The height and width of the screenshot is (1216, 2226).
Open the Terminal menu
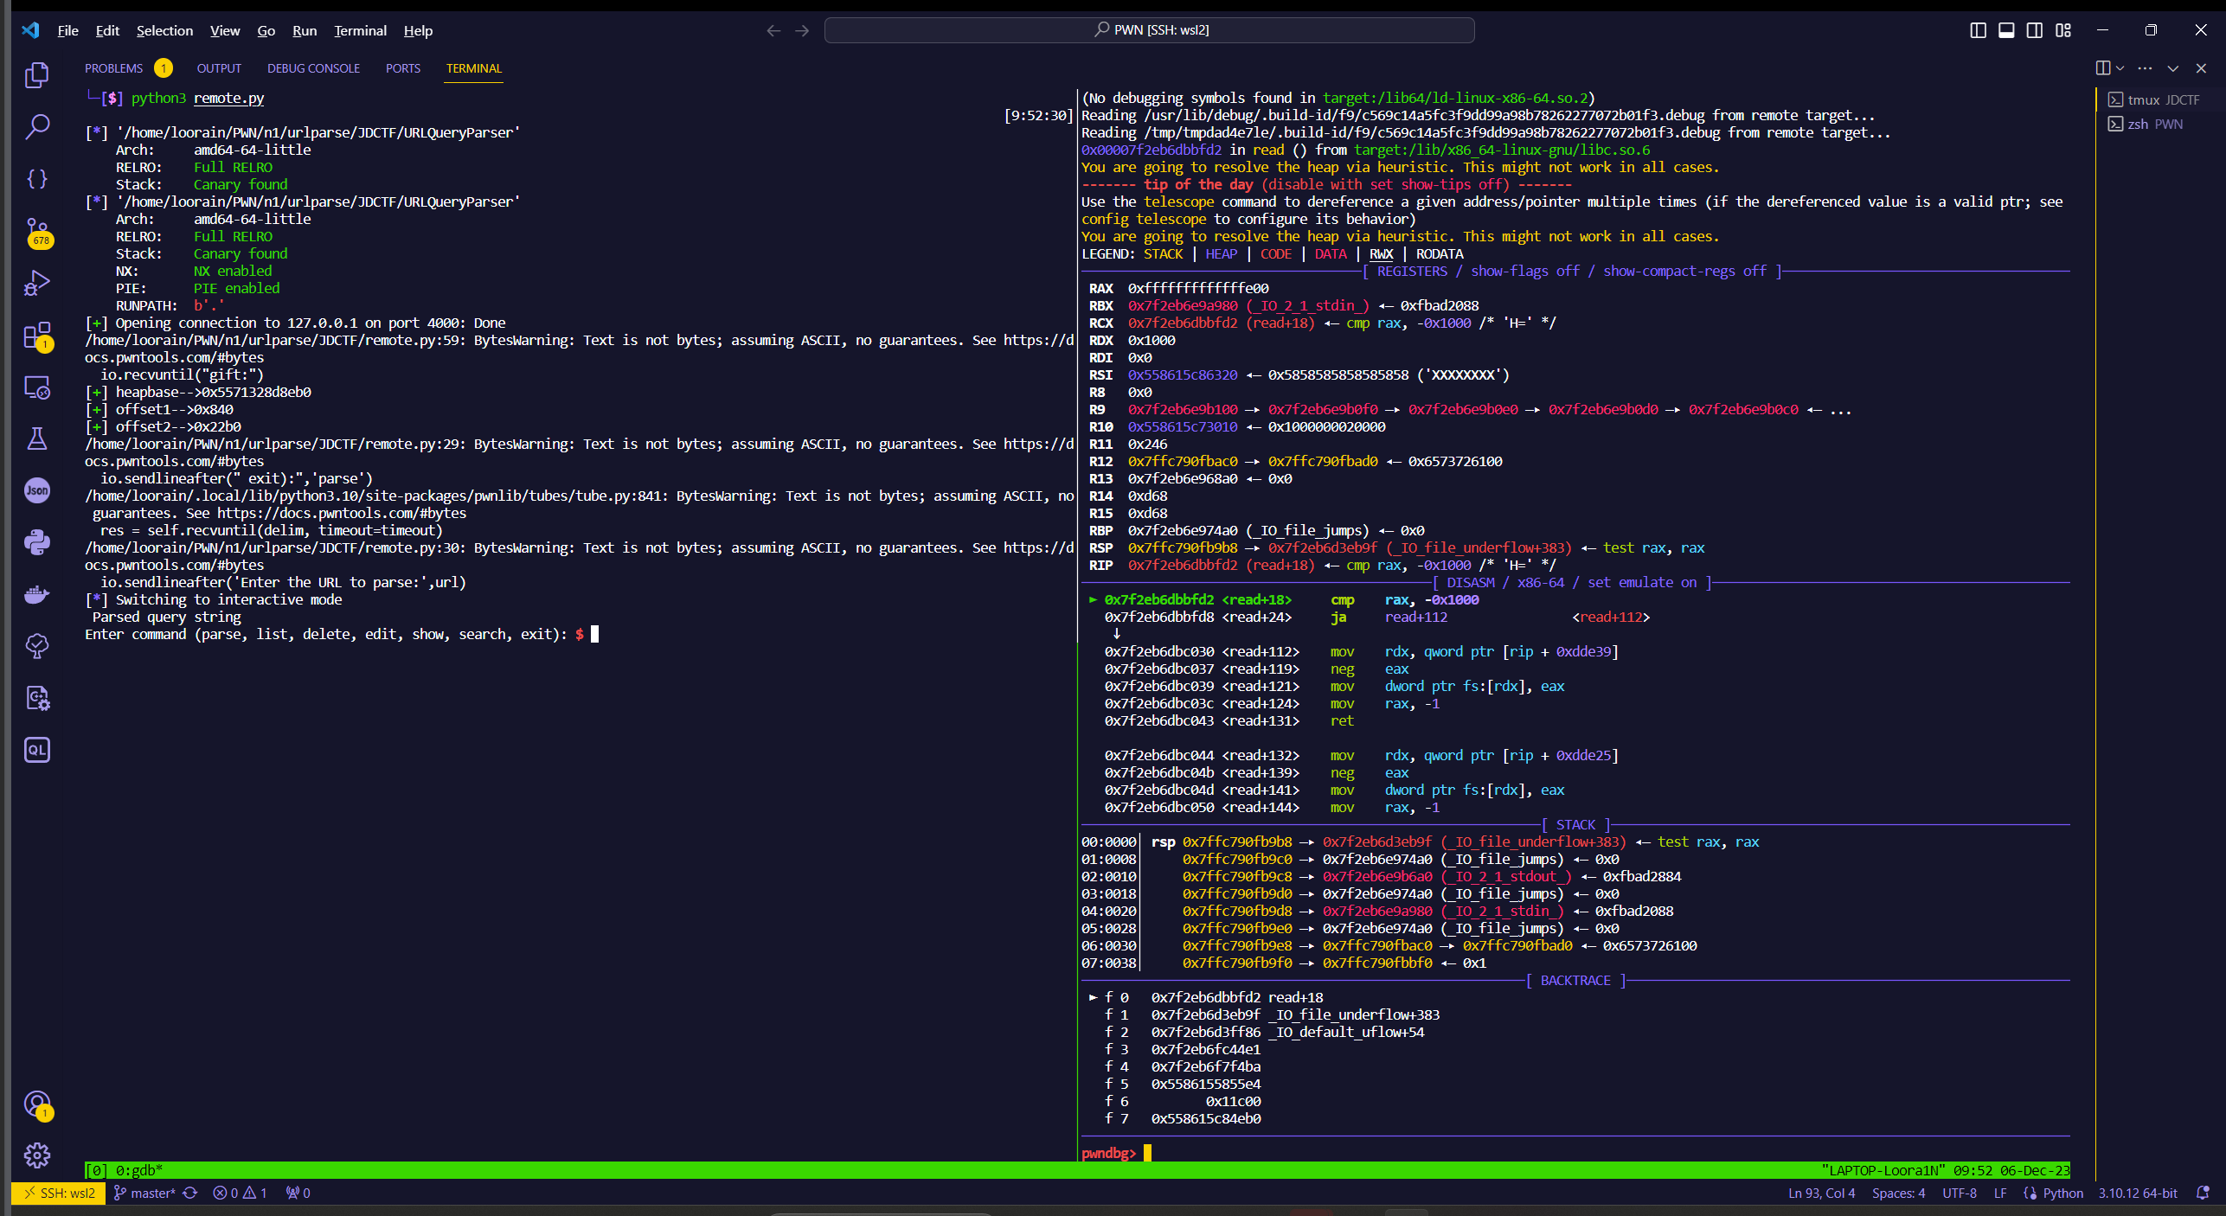[360, 30]
